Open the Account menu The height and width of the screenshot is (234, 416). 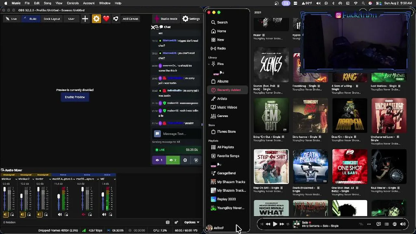[x=89, y=3]
